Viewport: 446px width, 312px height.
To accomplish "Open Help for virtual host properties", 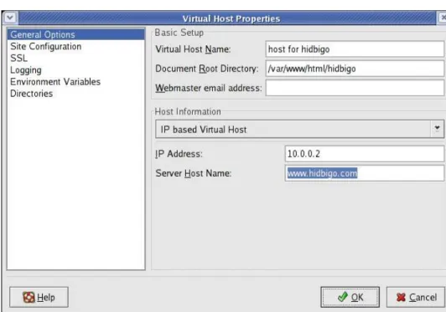I will tap(39, 297).
